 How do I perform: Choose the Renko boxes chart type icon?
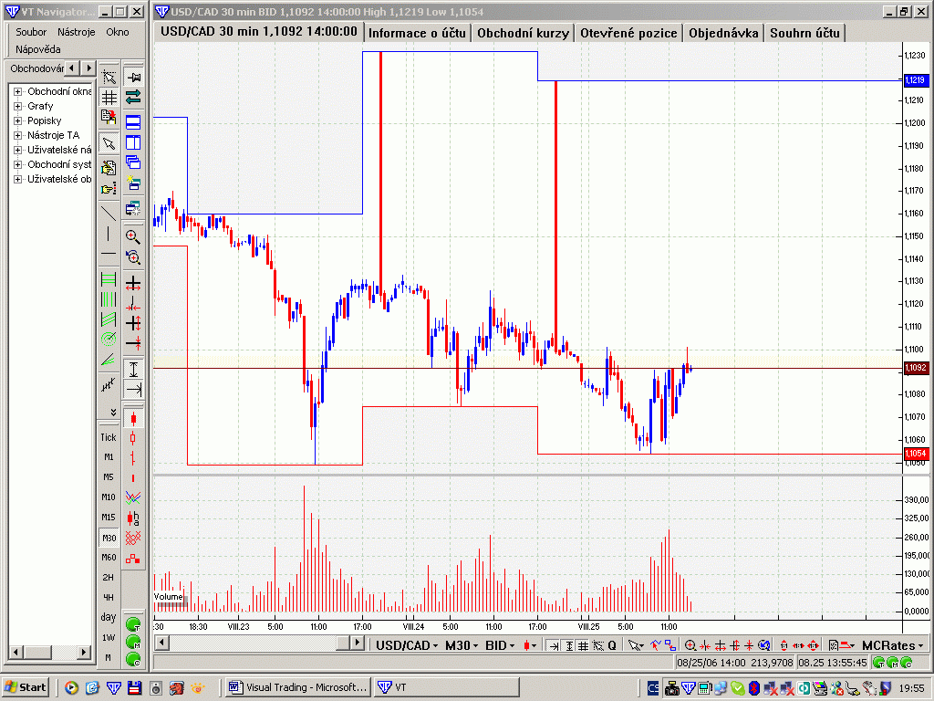tap(133, 559)
